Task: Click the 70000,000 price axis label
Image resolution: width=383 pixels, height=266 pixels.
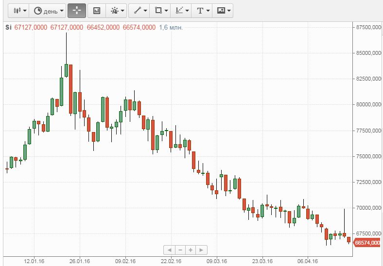Action: pos(369,208)
